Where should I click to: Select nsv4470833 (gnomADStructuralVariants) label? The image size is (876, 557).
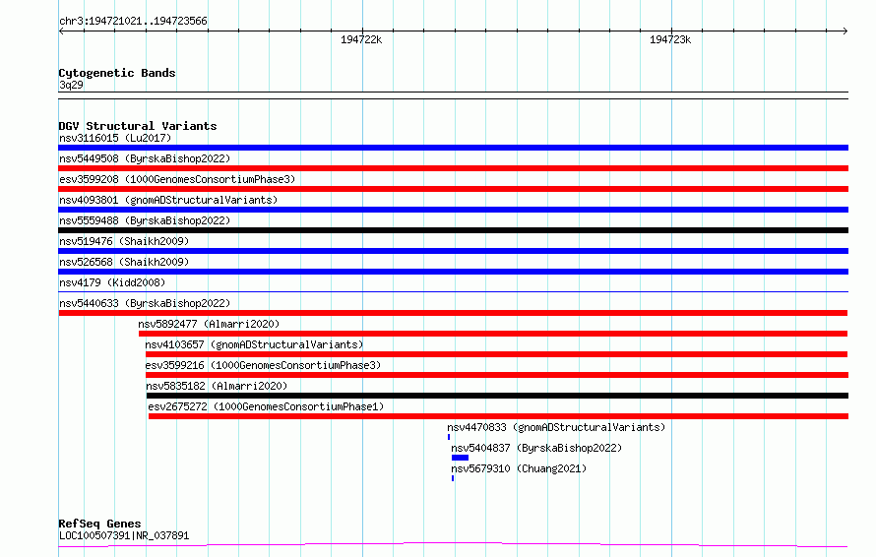pyautogui.click(x=556, y=427)
